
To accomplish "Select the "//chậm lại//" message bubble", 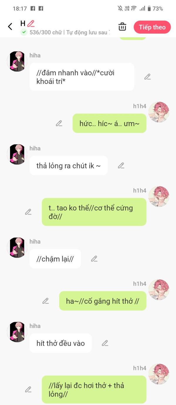I will click(x=55, y=259).
